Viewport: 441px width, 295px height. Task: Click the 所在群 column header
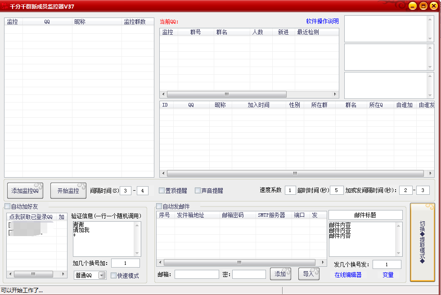319,105
